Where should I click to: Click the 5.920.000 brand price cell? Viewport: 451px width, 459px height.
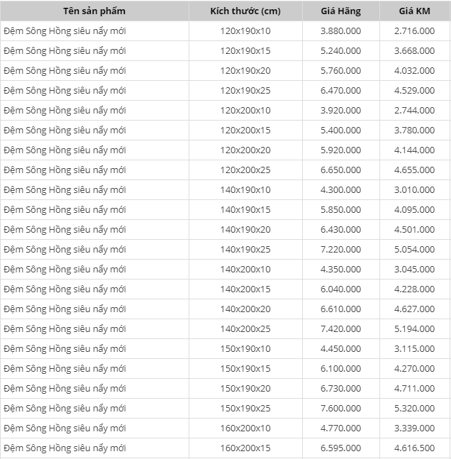point(340,150)
